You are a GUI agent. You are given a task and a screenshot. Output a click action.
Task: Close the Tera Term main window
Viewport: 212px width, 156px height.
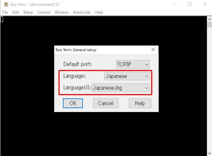pyautogui.click(x=205, y=4)
